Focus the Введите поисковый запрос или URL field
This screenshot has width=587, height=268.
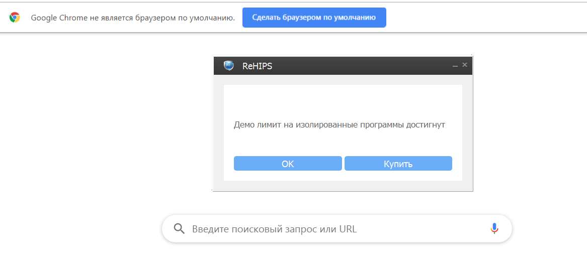pyautogui.click(x=332, y=229)
